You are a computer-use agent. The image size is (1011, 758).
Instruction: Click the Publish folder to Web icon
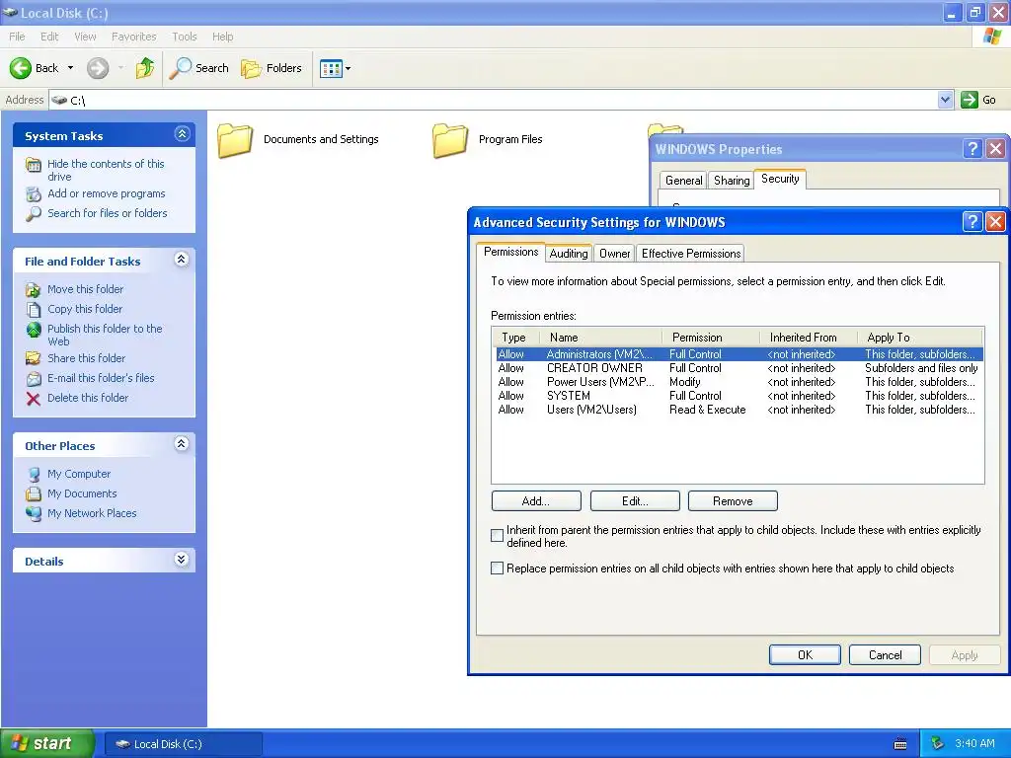(34, 330)
